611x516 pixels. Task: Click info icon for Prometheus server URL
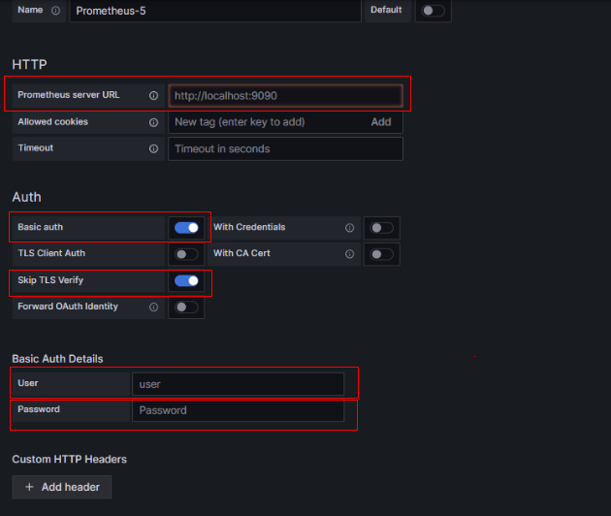pos(153,95)
